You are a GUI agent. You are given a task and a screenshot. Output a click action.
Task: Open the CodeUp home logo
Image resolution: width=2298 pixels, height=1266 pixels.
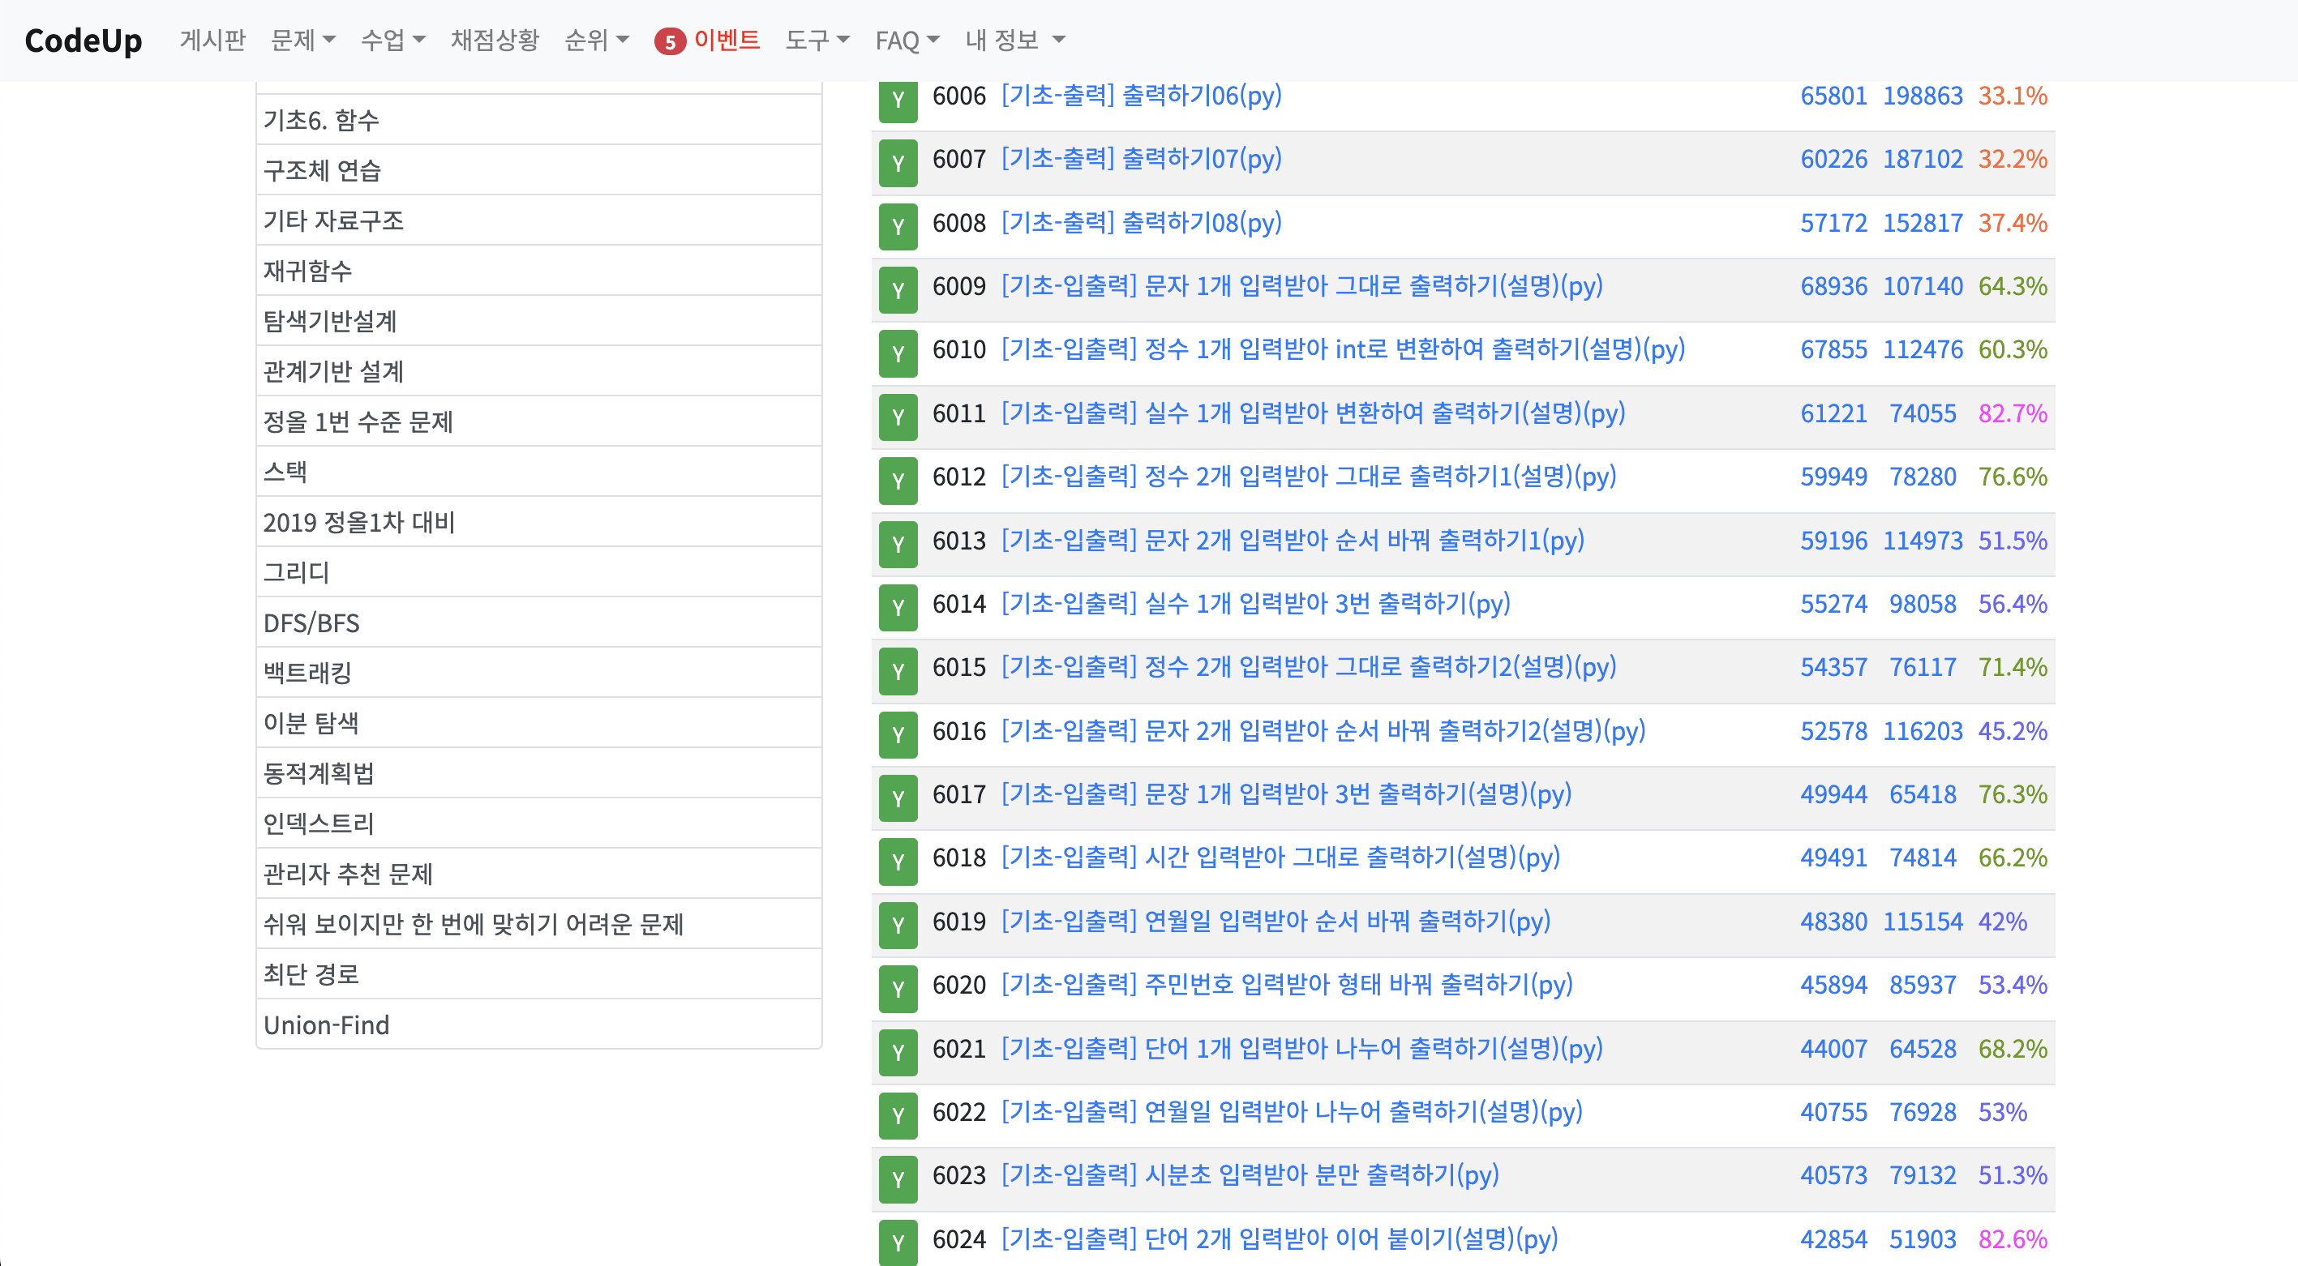click(83, 41)
